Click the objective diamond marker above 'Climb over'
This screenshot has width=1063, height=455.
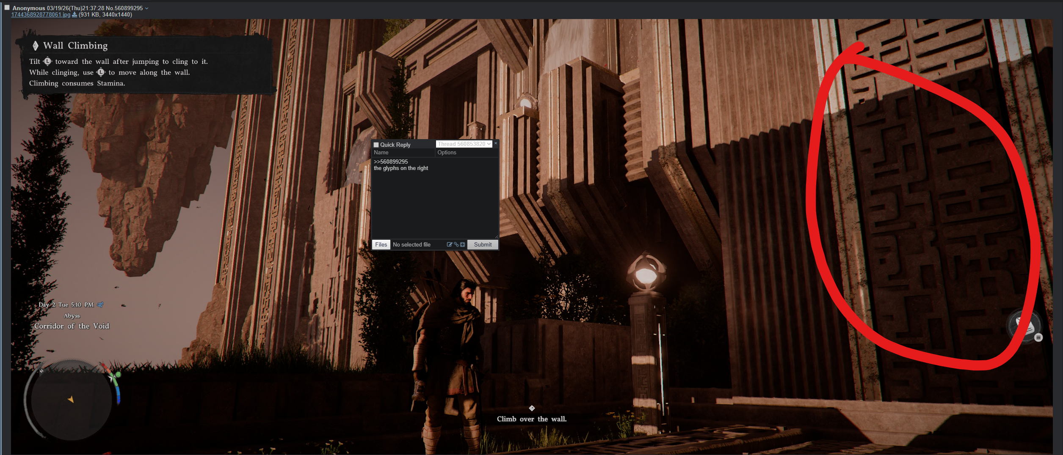point(532,408)
